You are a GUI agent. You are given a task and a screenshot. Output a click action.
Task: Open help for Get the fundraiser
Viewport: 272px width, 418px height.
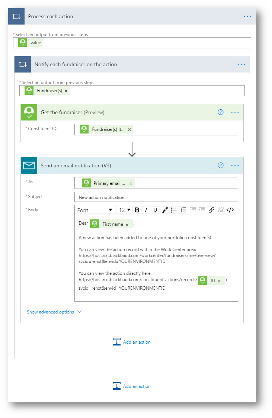pyautogui.click(x=221, y=112)
